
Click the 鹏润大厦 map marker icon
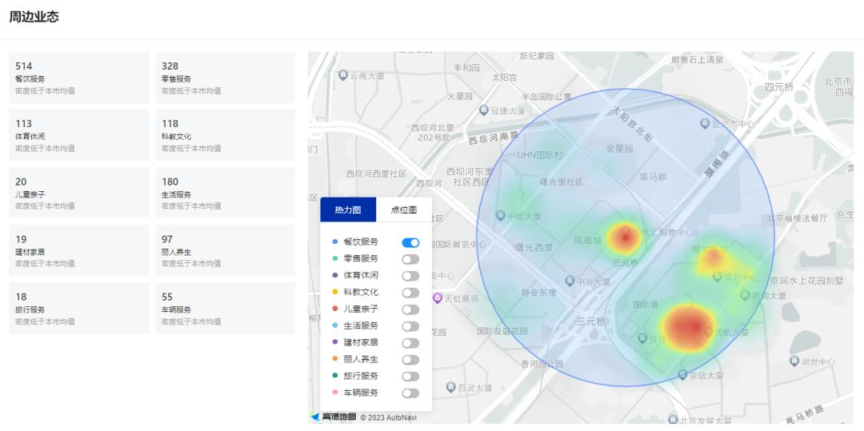(745, 295)
